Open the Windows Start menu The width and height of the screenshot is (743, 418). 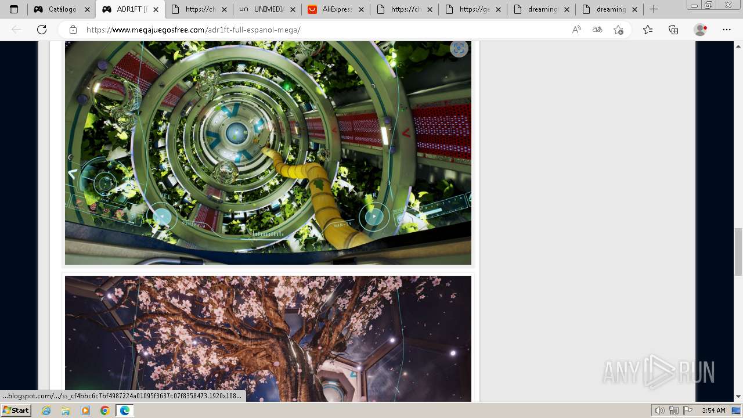point(16,410)
